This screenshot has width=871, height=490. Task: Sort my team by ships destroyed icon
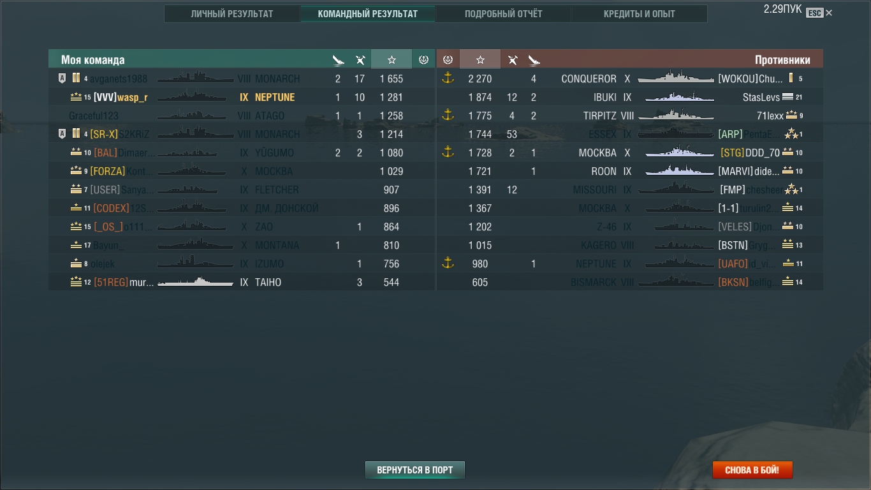338,60
